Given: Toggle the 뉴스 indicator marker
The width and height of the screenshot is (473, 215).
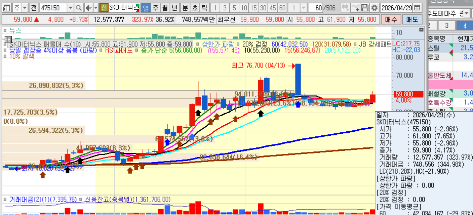Looking at the screenshot, I should [x=5, y=30].
